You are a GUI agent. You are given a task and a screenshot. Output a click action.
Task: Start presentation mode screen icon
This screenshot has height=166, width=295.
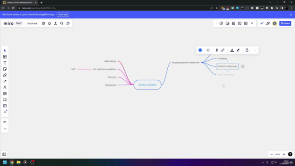(x=240, y=24)
